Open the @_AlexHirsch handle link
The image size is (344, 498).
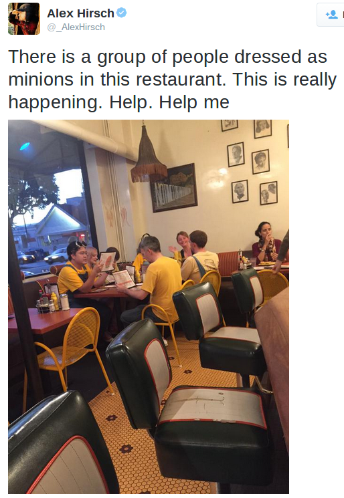coord(76,27)
